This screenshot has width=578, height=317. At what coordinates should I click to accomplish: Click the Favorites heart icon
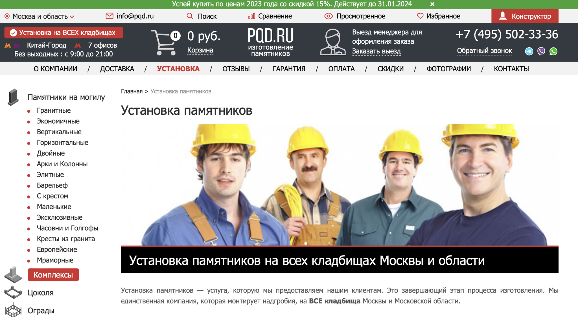coord(420,16)
